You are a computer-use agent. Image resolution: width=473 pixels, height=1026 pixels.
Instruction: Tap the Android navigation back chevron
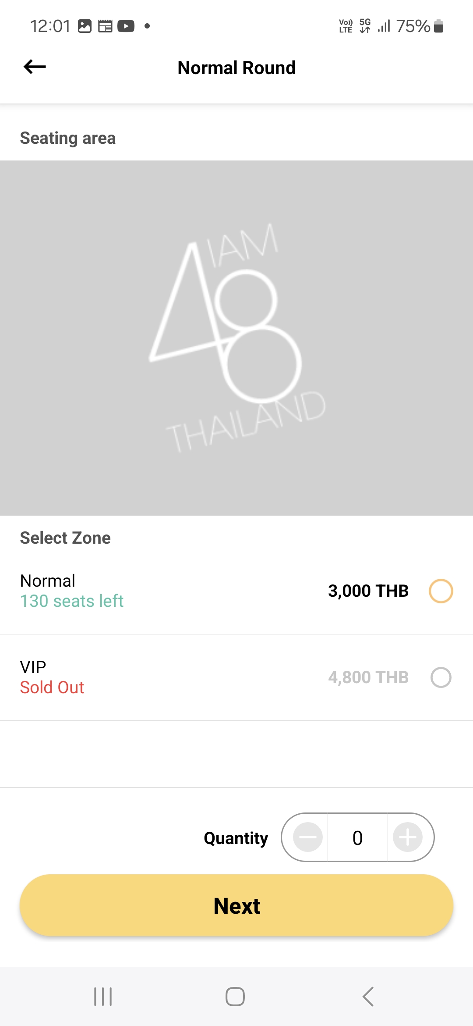368,997
